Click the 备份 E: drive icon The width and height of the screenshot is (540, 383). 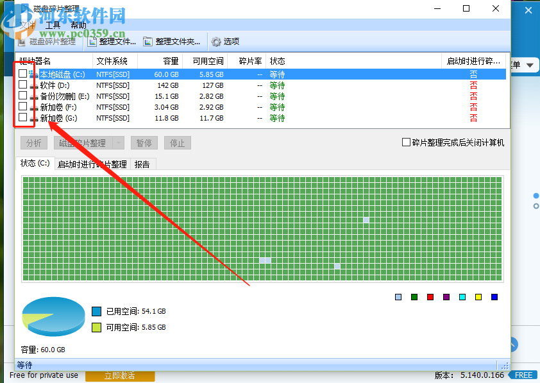point(33,96)
